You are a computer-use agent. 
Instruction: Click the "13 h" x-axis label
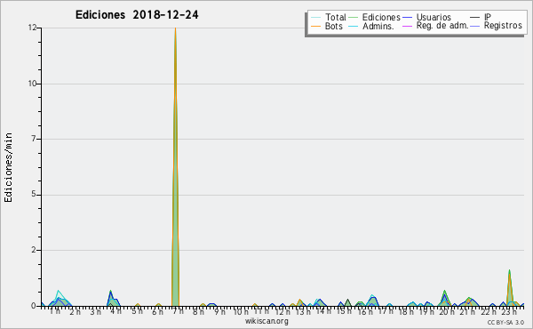click(x=303, y=311)
